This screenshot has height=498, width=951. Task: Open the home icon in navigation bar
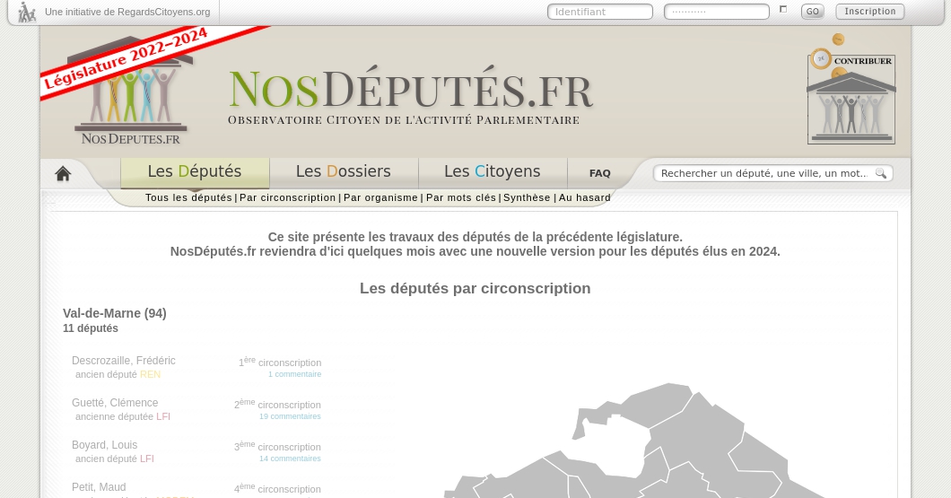click(63, 174)
